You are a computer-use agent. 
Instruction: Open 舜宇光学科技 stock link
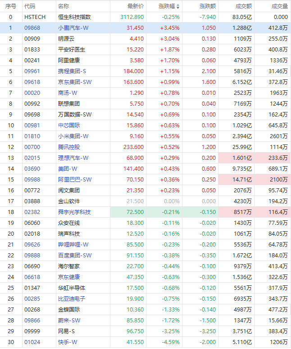[x=74, y=212]
